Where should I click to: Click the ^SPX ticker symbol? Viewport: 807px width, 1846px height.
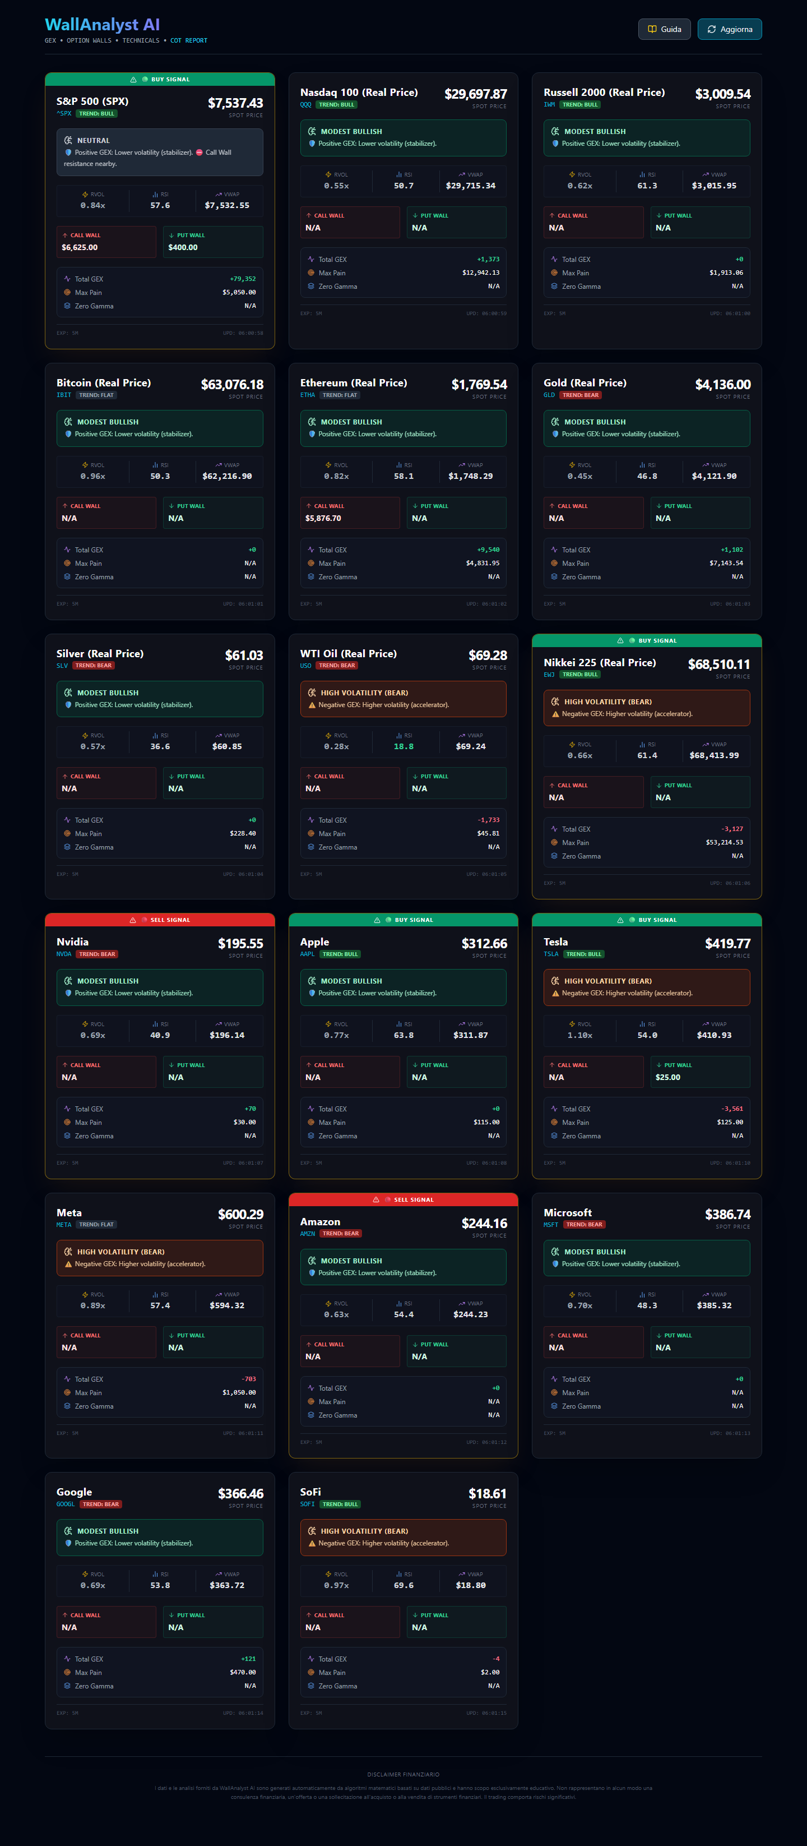pyautogui.click(x=64, y=114)
